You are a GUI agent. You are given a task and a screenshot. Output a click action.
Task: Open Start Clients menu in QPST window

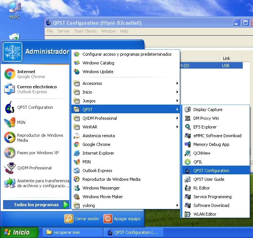[x=85, y=31]
